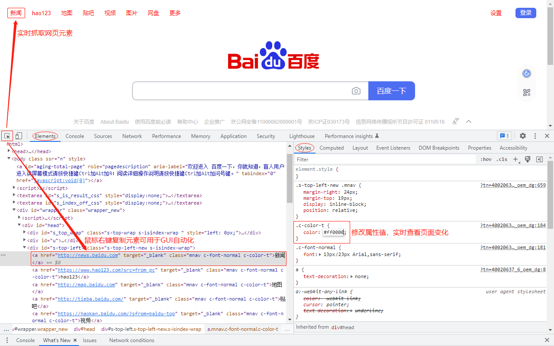554x346 pixels.
Task: Switch to the Console panel tab
Action: click(x=75, y=136)
